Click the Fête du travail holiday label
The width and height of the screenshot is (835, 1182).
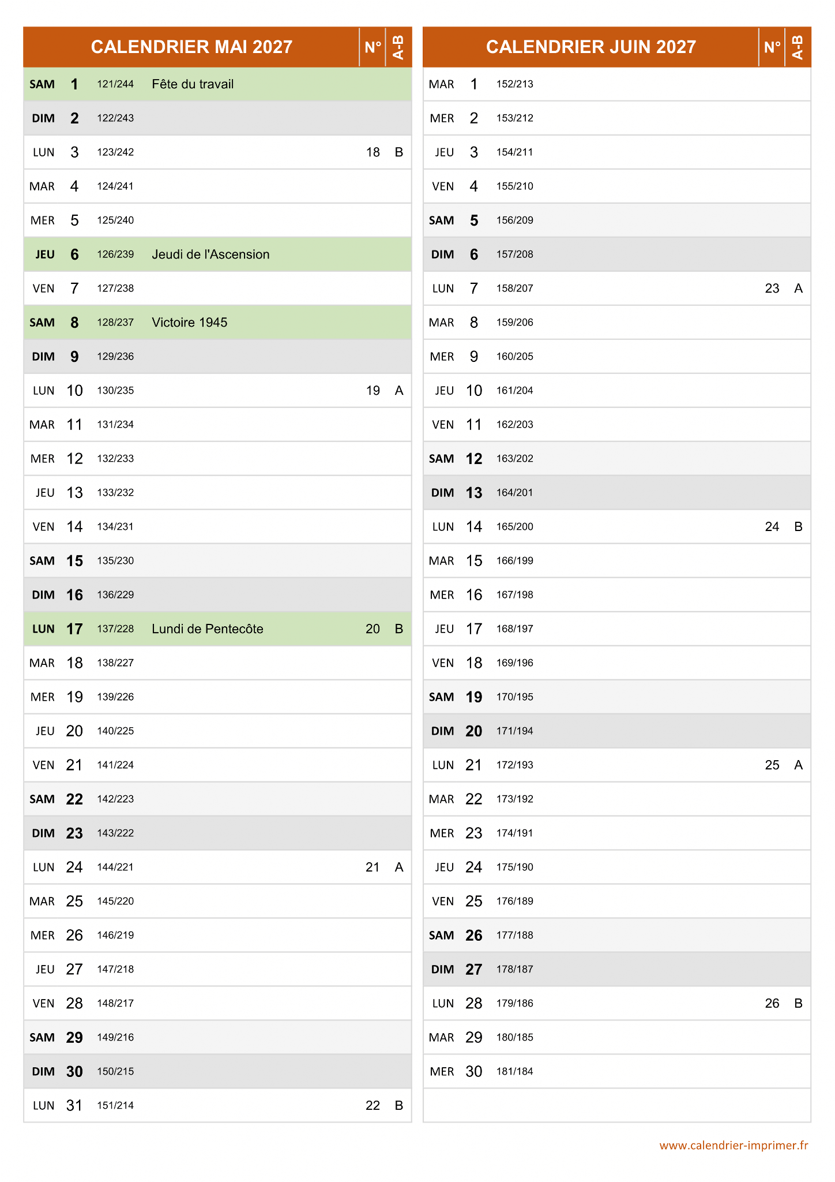tap(193, 84)
